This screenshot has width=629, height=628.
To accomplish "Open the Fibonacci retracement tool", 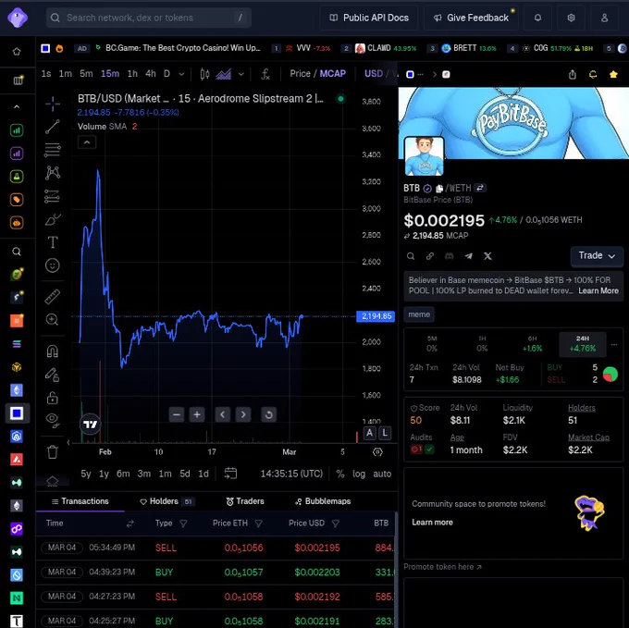I will [x=53, y=150].
